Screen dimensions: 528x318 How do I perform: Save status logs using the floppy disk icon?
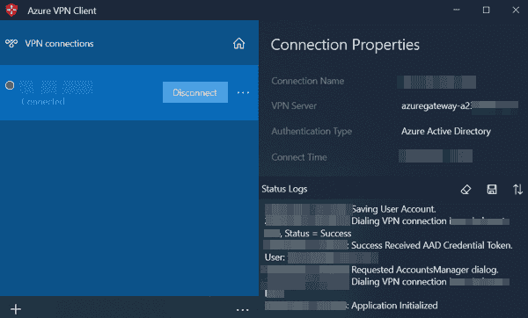492,189
